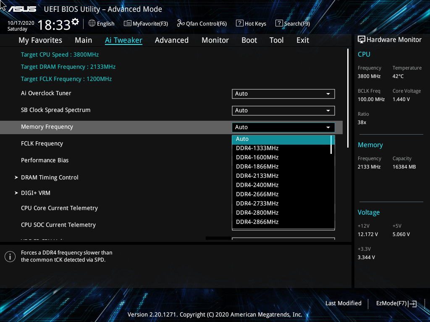Select the Memory Frequency label
The height and width of the screenshot is (322, 430).
click(x=47, y=127)
